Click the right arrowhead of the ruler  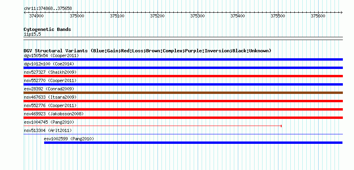click(342, 12)
